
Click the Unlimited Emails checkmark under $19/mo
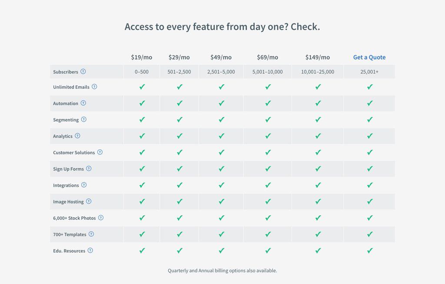(x=142, y=87)
